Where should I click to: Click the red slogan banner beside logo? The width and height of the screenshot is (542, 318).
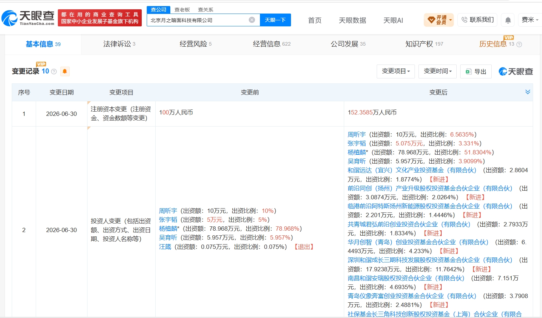pyautogui.click(x=100, y=18)
